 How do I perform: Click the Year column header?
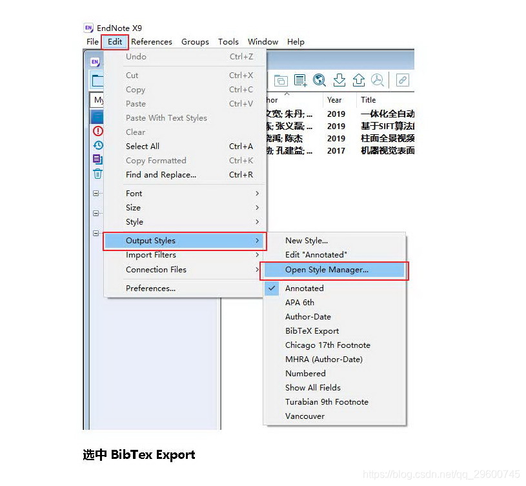(339, 100)
